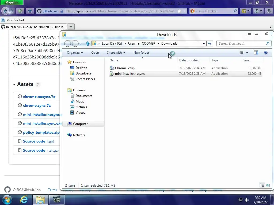Open the Share with dropdown
The image size is (274, 205).
point(116,53)
